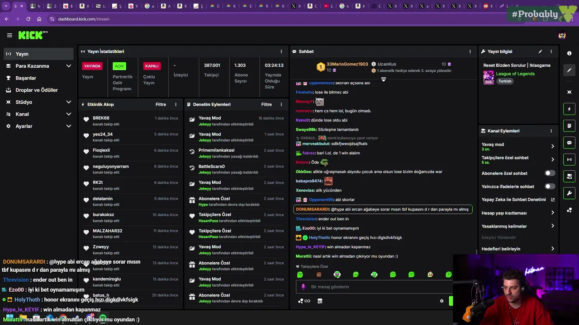
Task: Open the hamburger menu beside Kick logo
Action: (x=9, y=35)
